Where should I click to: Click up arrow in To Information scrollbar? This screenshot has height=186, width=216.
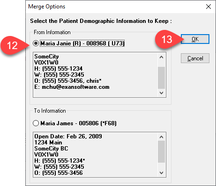pyautogui.click(x=162, y=137)
